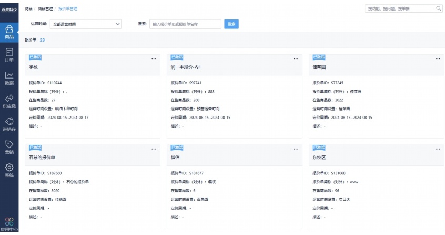The width and height of the screenshot is (445, 235).
Task: Open the 营销 sidebar section
Action: pos(9,148)
